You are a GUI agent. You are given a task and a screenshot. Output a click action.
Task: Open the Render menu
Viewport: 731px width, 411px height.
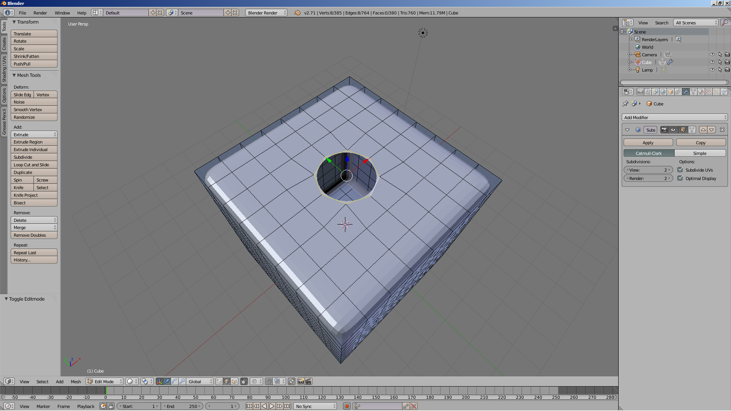[x=40, y=13]
